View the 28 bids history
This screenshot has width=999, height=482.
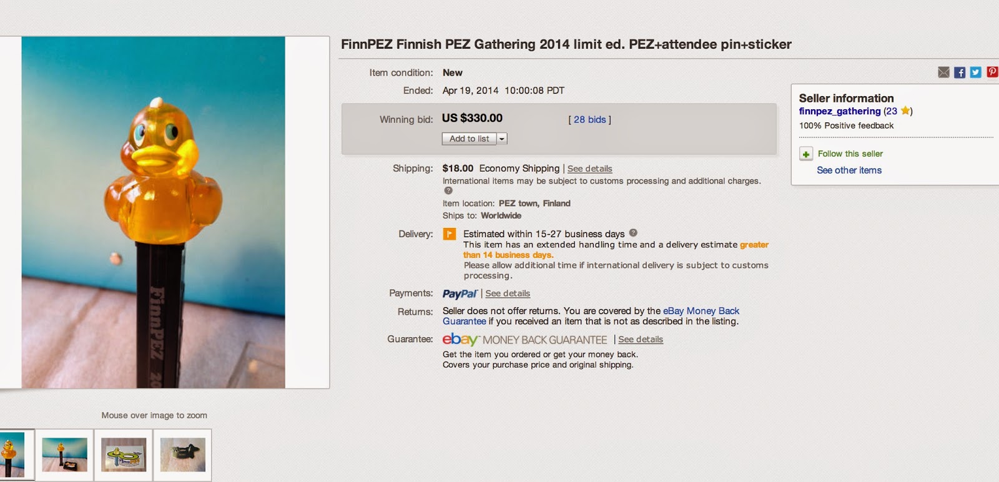589,119
